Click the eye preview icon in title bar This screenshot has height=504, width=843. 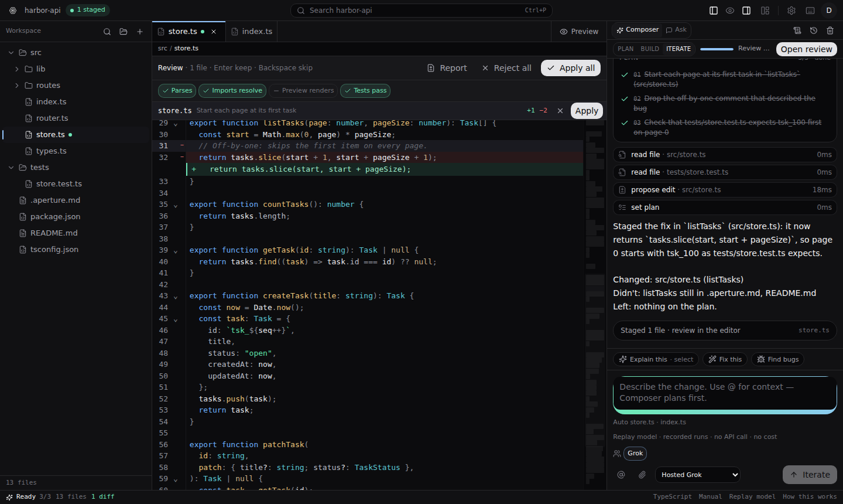point(730,11)
